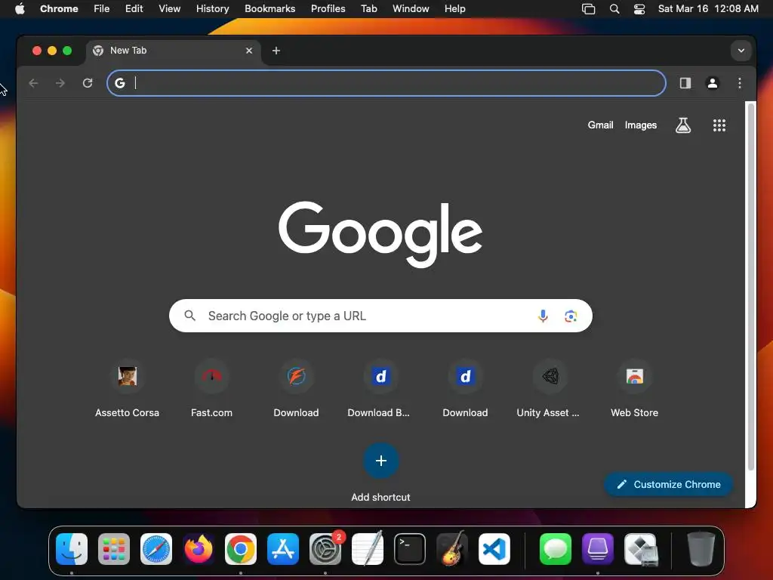
Task: Open the Trash in the Dock
Action: point(701,549)
